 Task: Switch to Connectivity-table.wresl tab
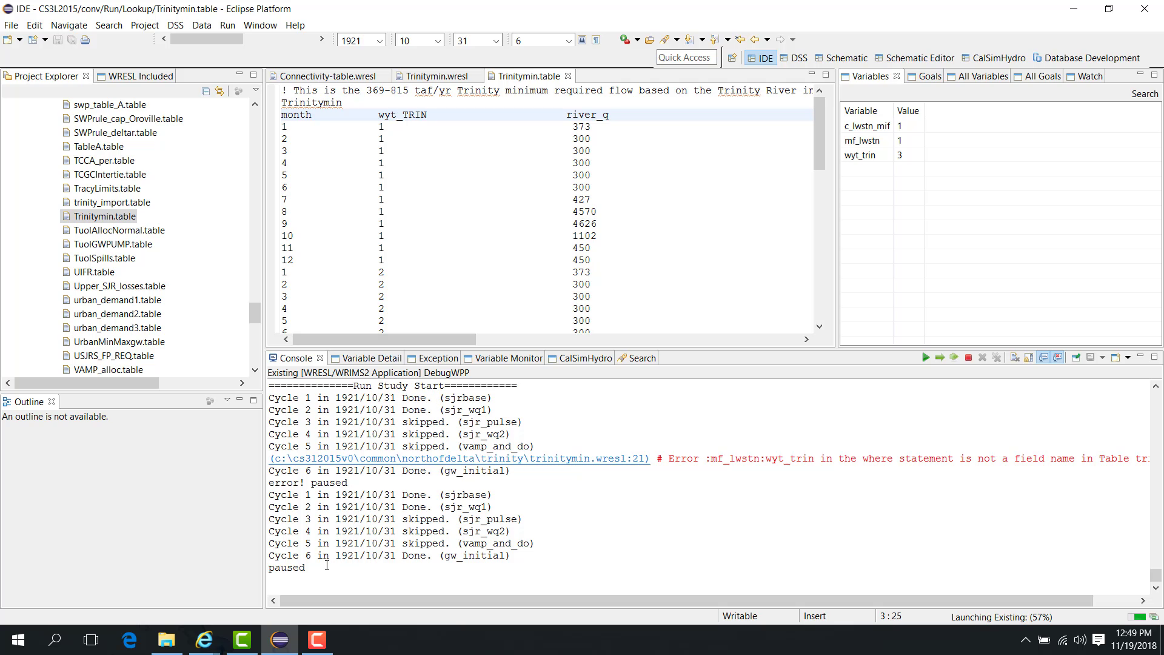click(327, 76)
